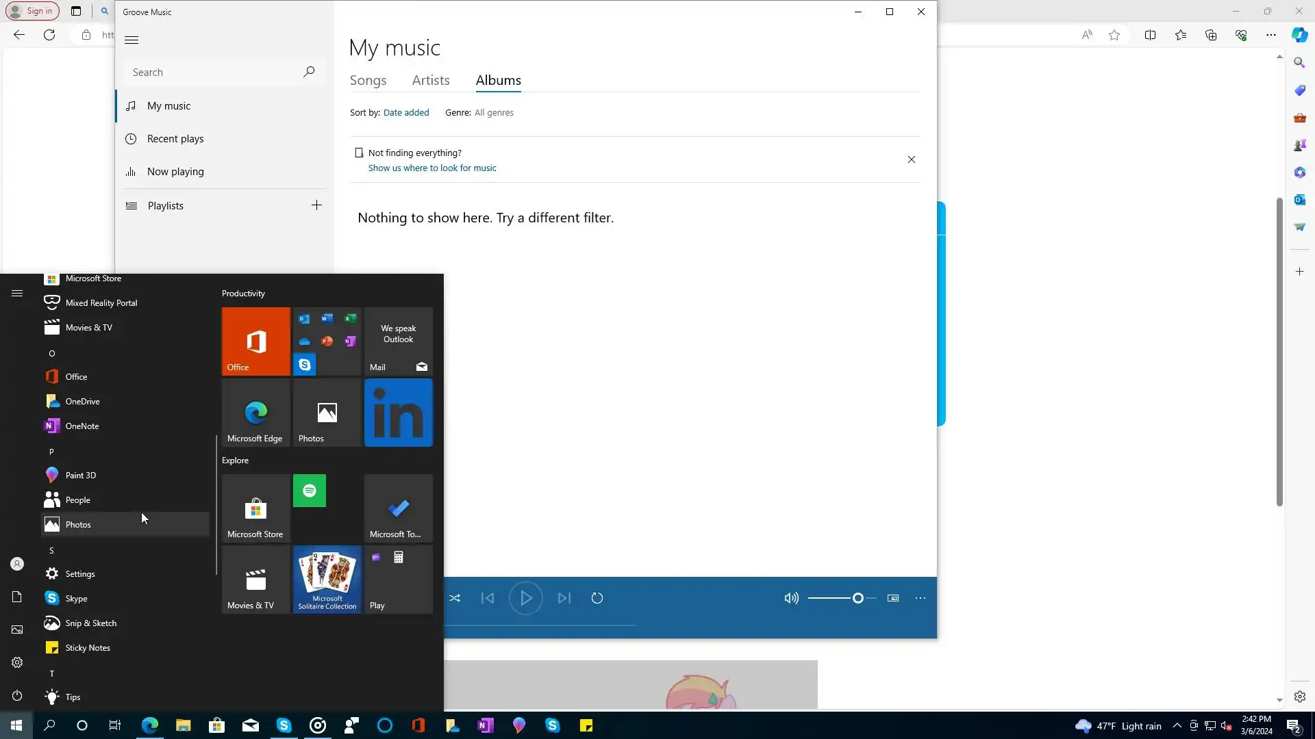Screen dimensions: 1315x739
Task: Open Spotify tile in Start menu
Action: pos(310,491)
